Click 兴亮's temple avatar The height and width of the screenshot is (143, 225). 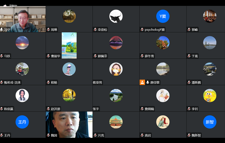(x=116, y=122)
